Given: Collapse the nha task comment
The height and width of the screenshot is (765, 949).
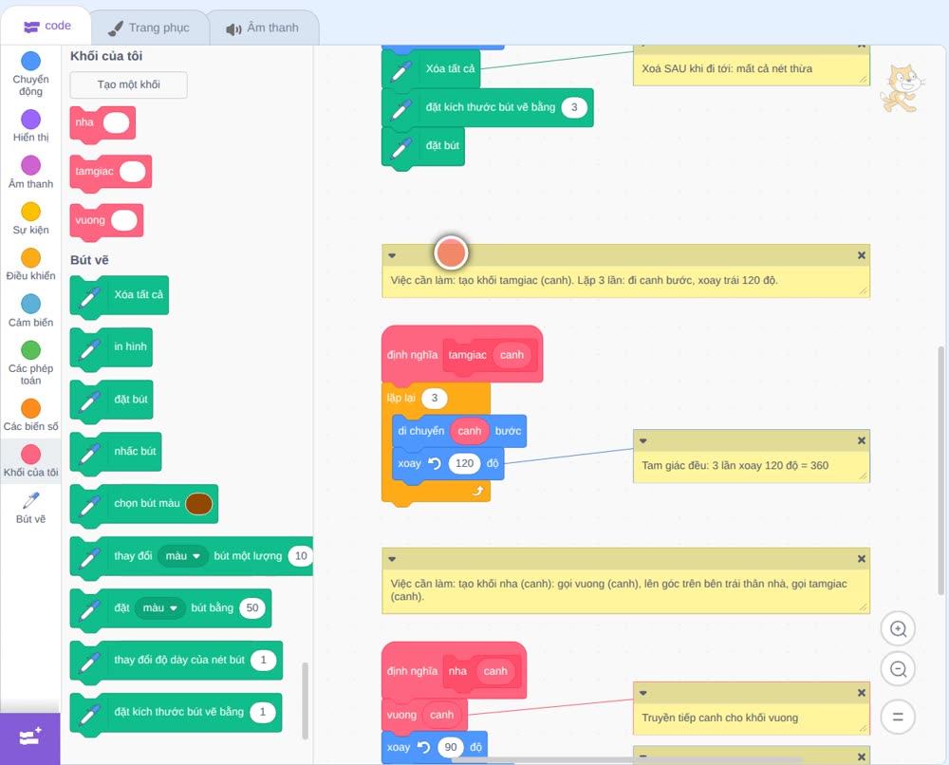Looking at the screenshot, I should [x=392, y=559].
